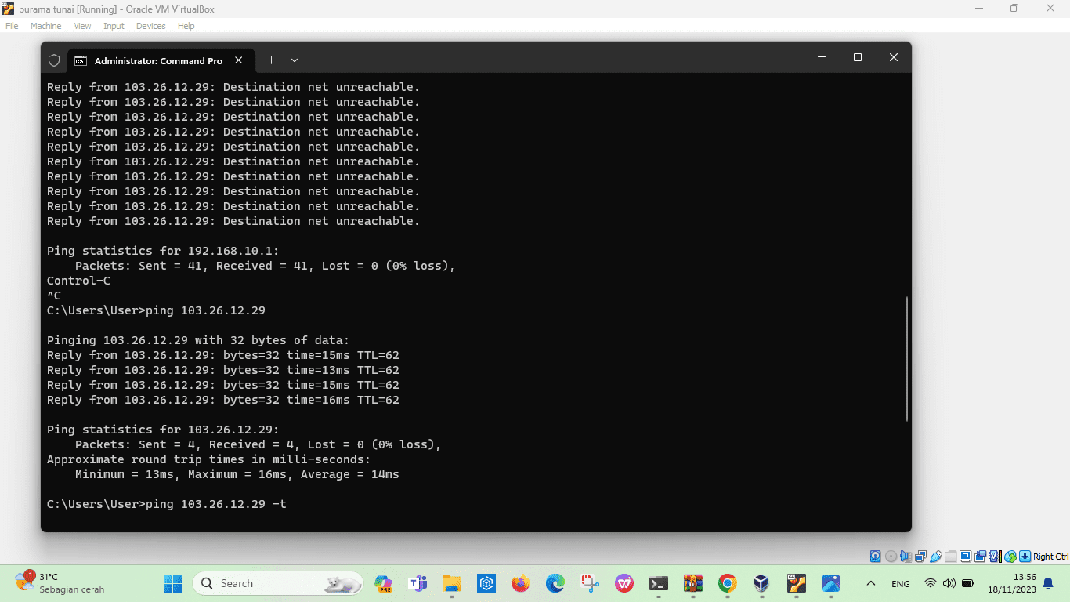Open the Photos app from taskbar
Image resolution: width=1070 pixels, height=602 pixels.
coord(831,583)
